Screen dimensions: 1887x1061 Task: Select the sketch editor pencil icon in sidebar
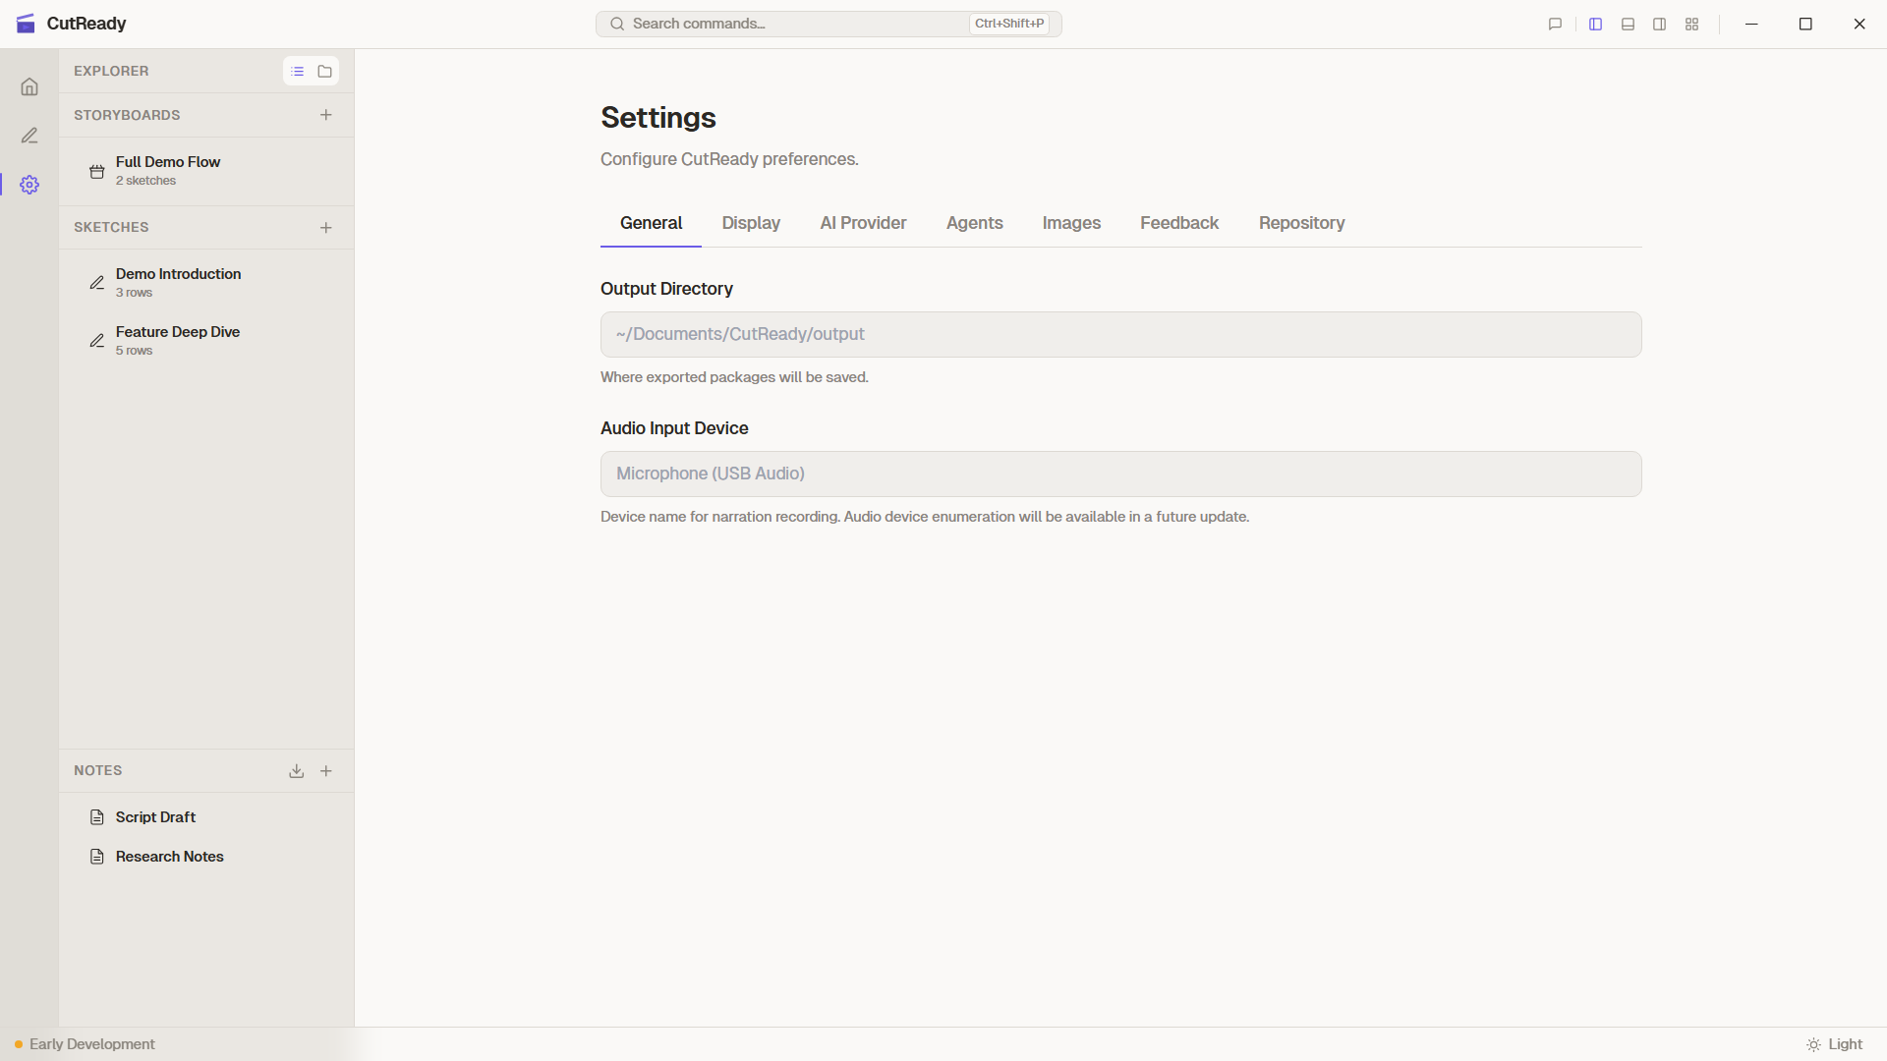(29, 136)
